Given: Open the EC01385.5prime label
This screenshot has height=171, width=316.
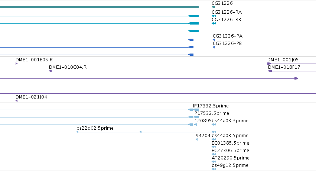Looking at the screenshot, I should click(x=230, y=143).
